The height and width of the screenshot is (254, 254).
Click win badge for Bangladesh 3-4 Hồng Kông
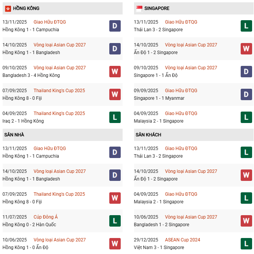(x=115, y=72)
